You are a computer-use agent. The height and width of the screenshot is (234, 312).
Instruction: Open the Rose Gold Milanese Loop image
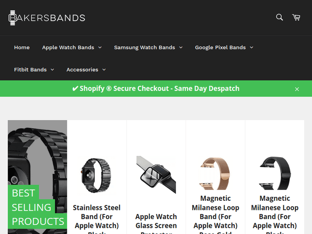click(215, 174)
